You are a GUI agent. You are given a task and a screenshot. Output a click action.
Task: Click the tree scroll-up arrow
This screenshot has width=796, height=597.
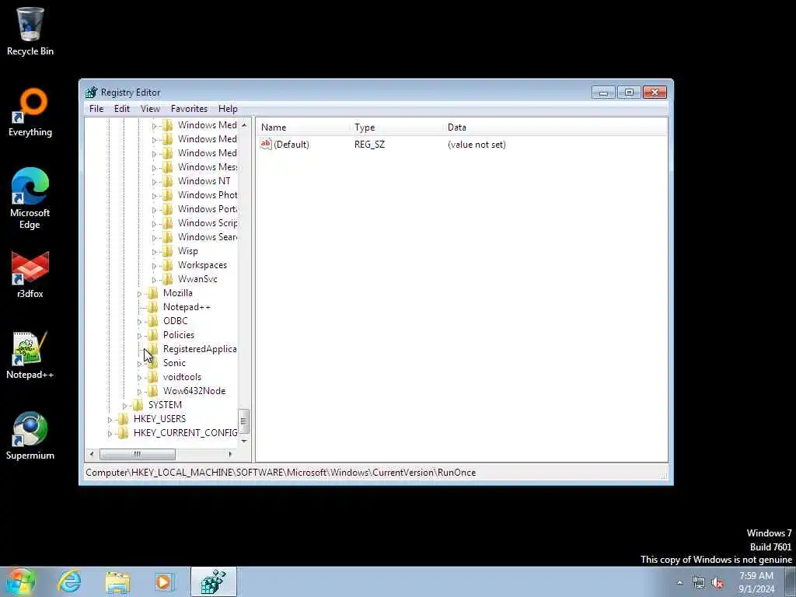[243, 125]
